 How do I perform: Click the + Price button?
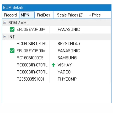coord(95,15)
